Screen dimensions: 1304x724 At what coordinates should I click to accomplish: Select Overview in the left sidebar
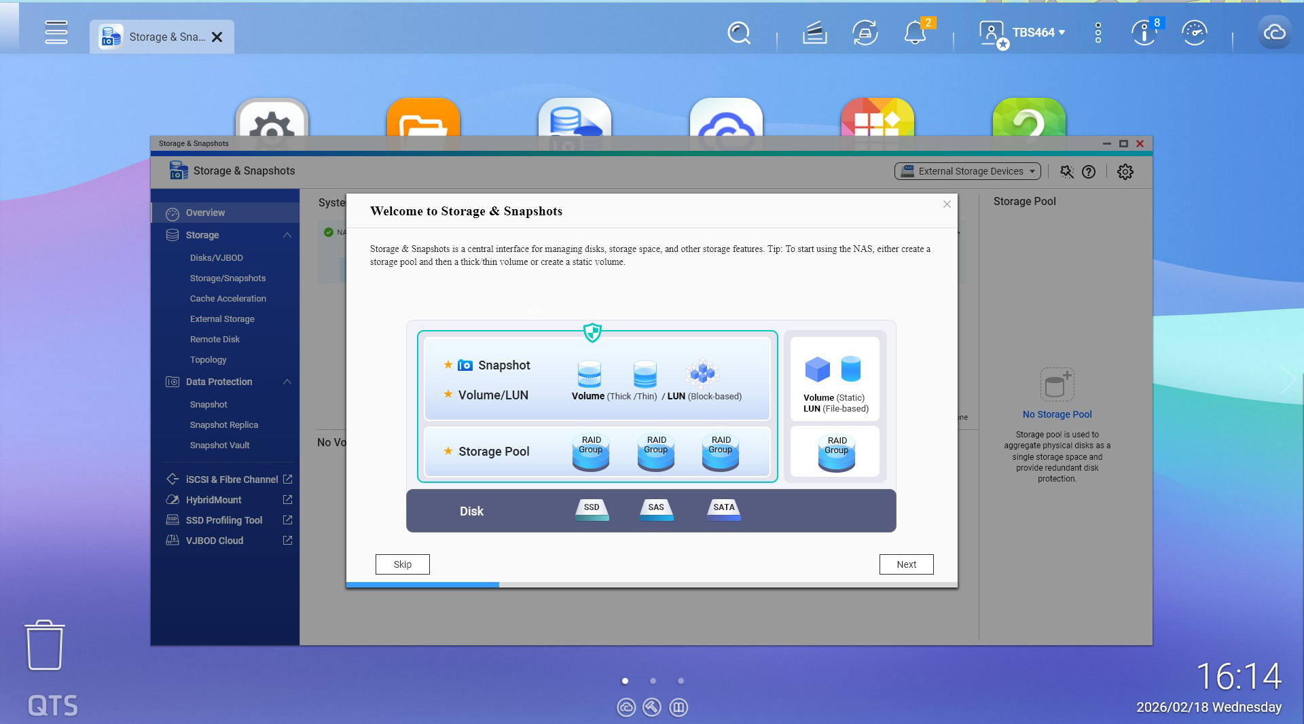[205, 213]
